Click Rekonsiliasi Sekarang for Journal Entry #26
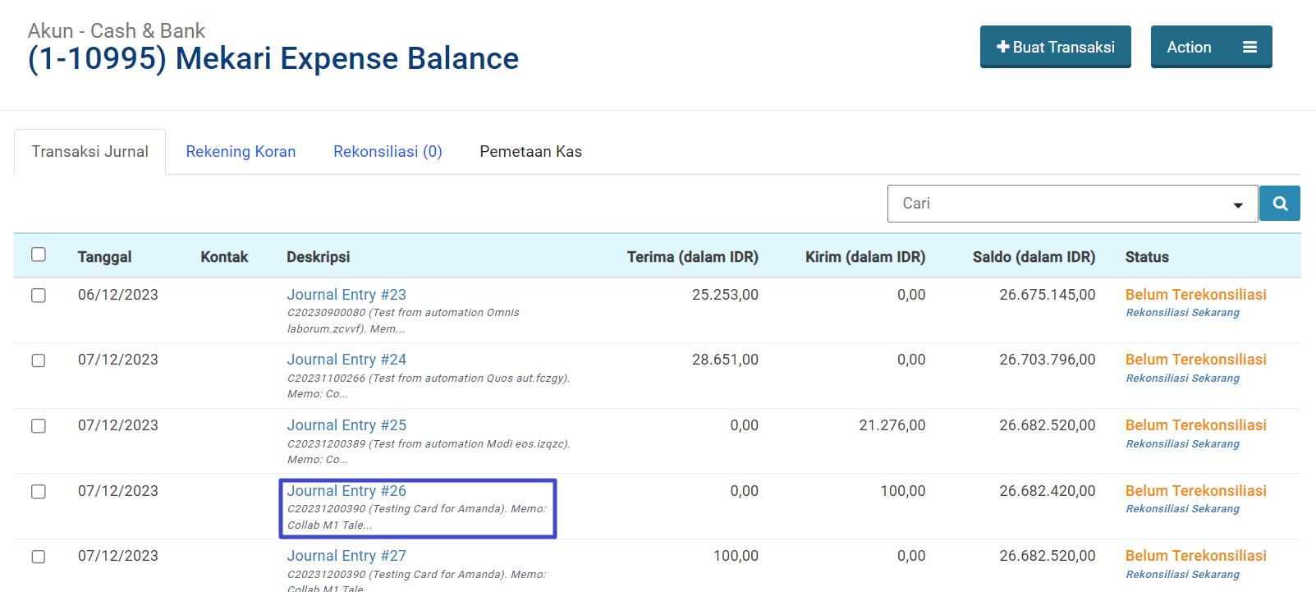Screen dimensions: 1316x592 pyautogui.click(x=1182, y=509)
